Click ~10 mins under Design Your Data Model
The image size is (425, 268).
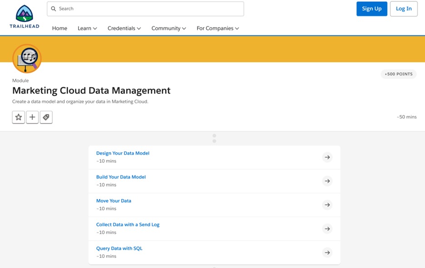tap(106, 161)
